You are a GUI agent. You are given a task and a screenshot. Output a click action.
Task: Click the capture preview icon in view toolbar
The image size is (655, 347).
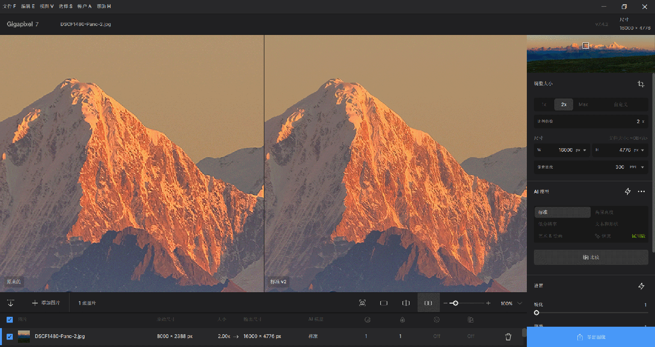pyautogui.click(x=363, y=303)
